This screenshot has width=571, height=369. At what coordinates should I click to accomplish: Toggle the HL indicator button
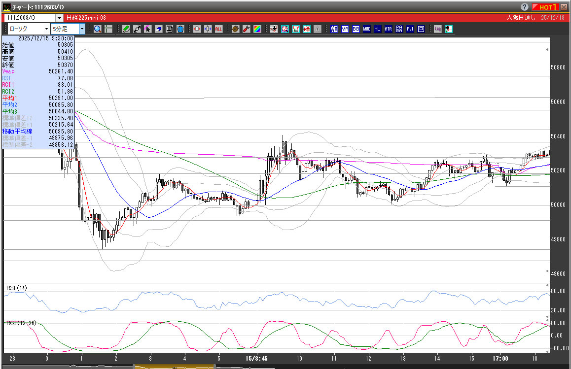click(x=377, y=29)
